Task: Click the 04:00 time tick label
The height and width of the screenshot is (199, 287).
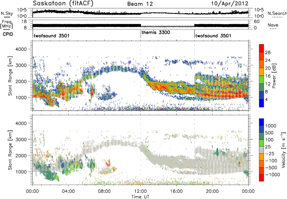Action: pyautogui.click(x=68, y=191)
